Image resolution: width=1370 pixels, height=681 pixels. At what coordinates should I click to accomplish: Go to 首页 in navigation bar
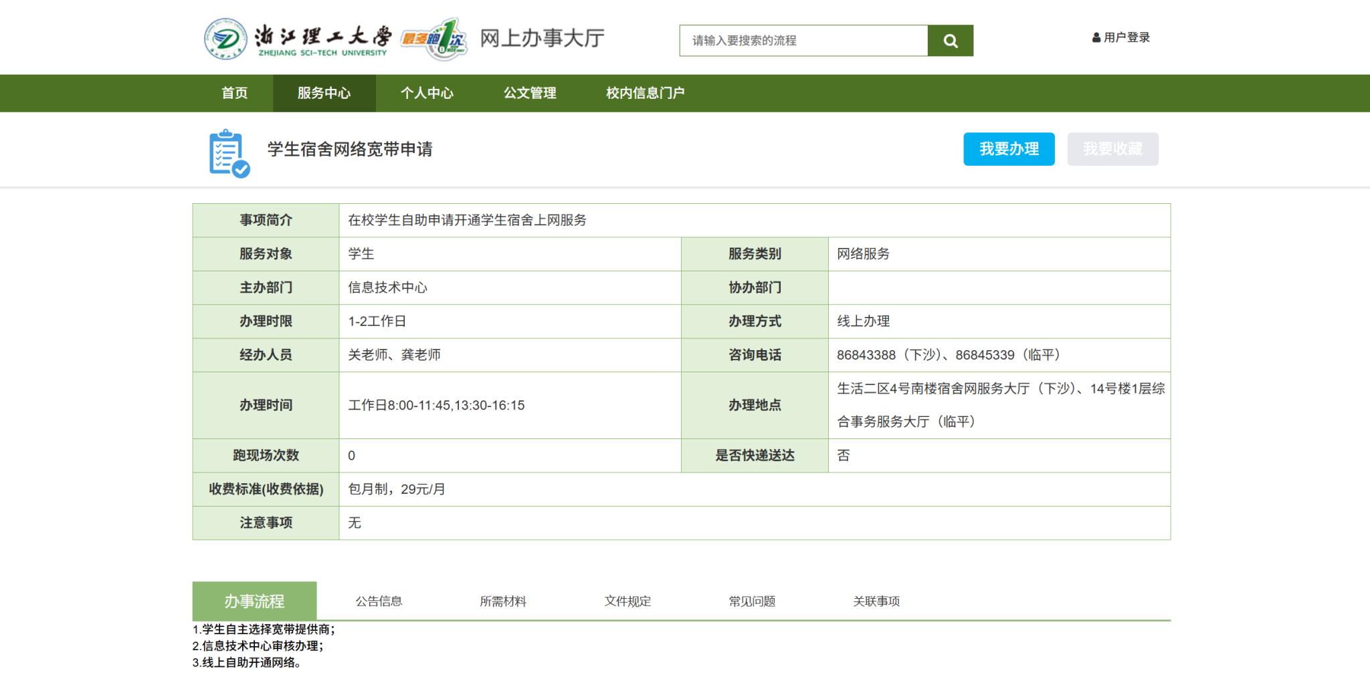point(234,93)
